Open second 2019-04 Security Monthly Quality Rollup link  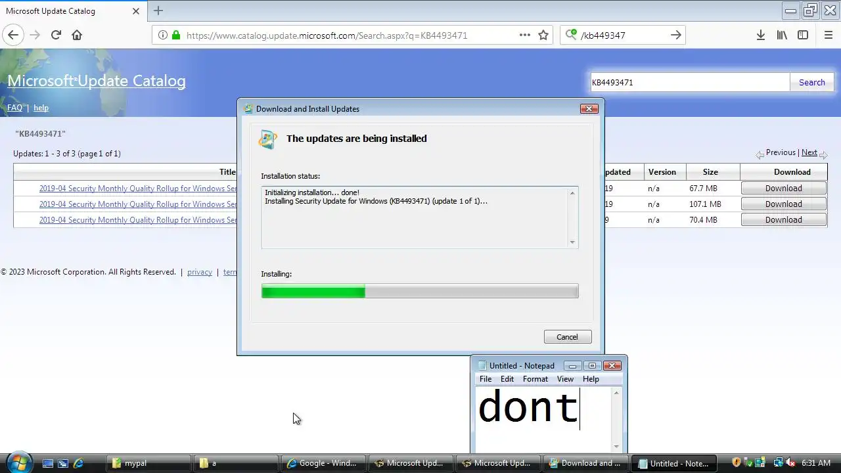(x=138, y=204)
